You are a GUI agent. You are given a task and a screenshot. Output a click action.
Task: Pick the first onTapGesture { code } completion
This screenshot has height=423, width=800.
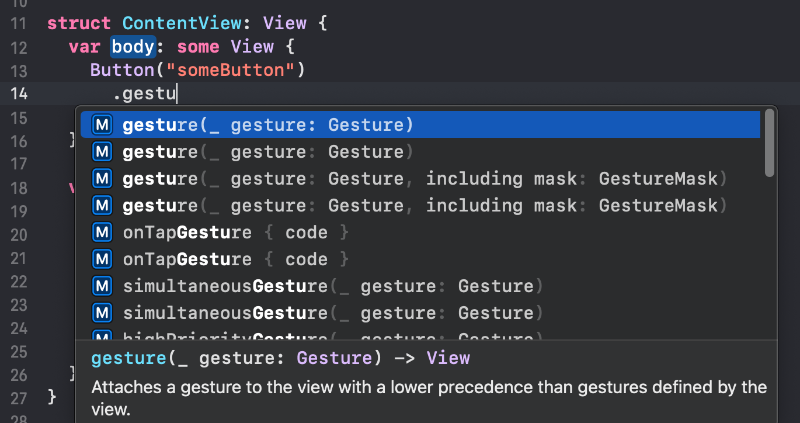pyautogui.click(x=420, y=233)
